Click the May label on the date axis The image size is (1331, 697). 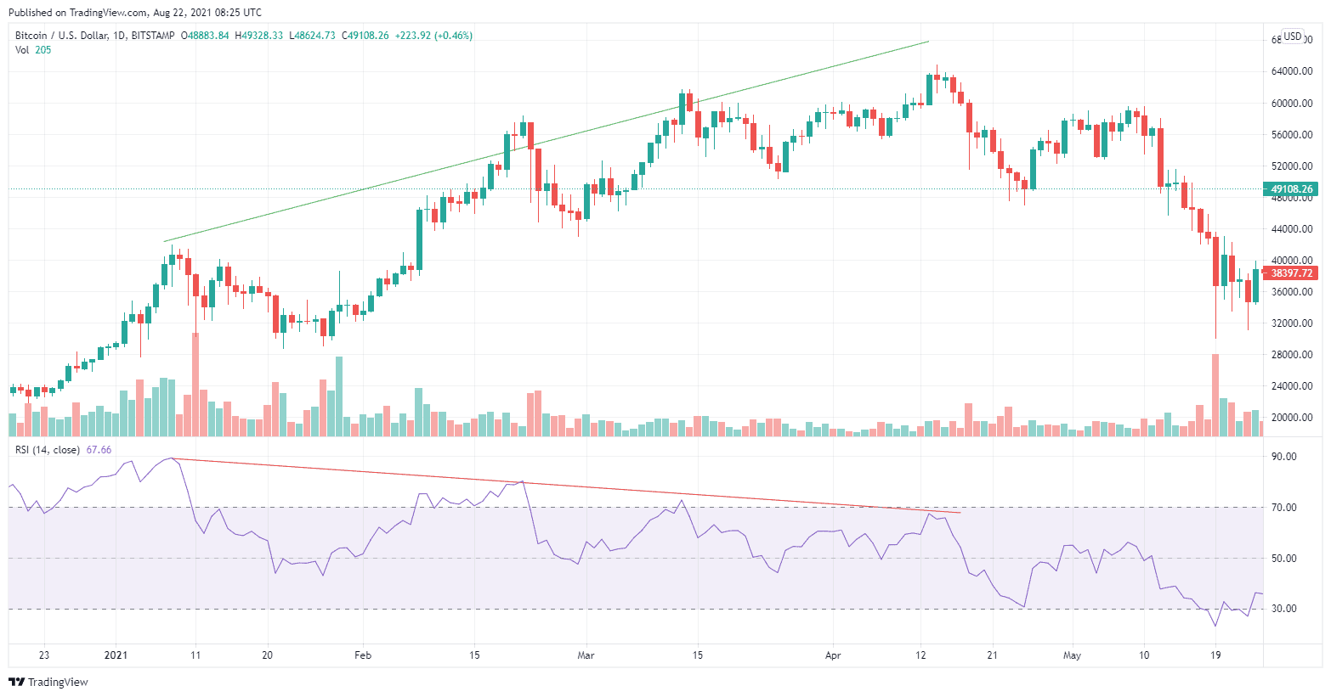1073,655
